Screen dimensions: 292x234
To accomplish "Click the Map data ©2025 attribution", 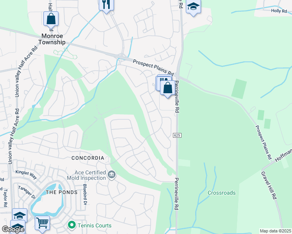I will coord(276,231).
